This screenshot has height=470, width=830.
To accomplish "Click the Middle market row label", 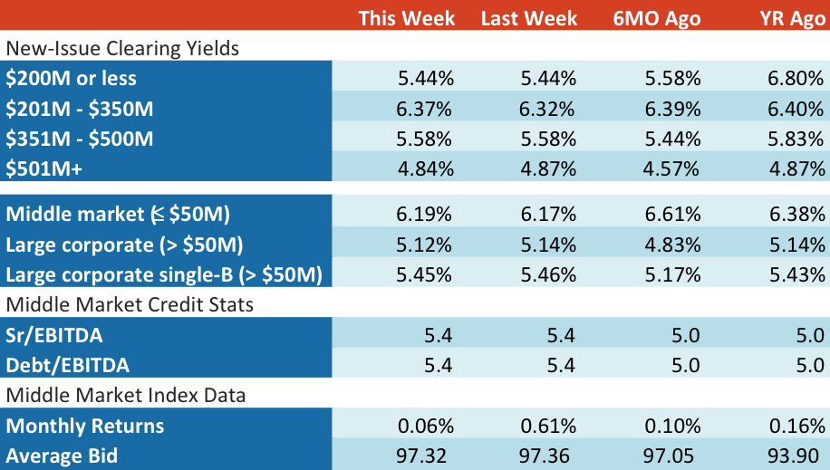I will pos(118,215).
